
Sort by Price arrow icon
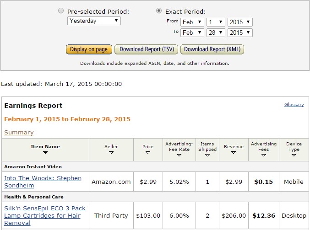coord(148,152)
